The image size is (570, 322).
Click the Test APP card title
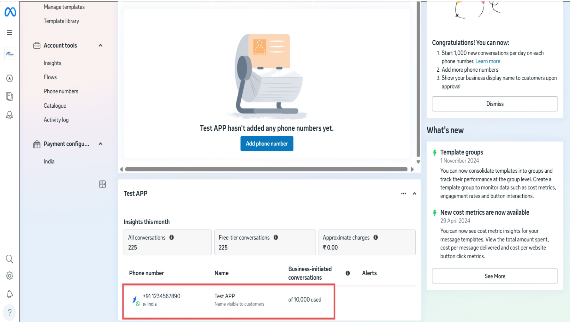point(135,194)
